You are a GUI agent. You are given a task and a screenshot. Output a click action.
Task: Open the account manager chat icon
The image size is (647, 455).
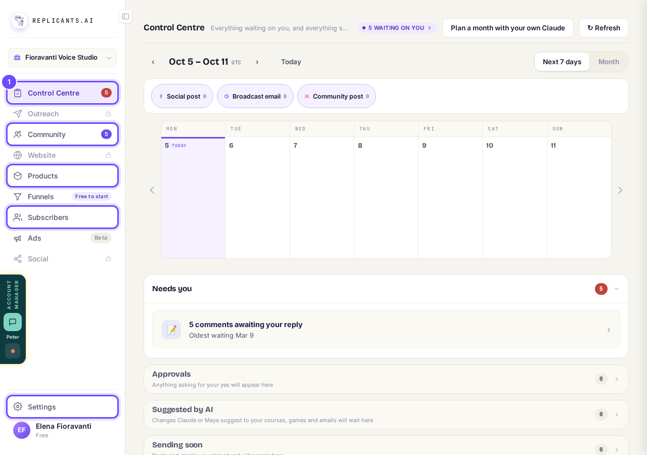point(13,322)
